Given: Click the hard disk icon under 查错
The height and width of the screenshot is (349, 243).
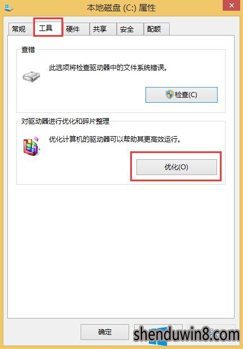Looking at the screenshot, I should [x=31, y=77].
